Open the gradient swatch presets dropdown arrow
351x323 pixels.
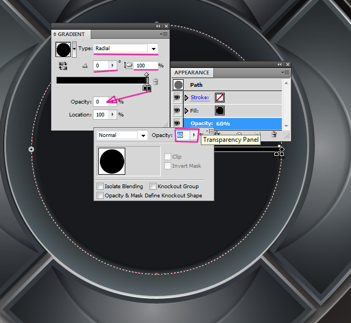click(x=74, y=49)
